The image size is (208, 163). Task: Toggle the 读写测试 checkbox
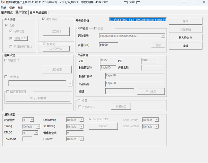(x=44, y=19)
